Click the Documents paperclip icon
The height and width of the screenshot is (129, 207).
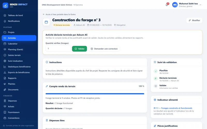point(5,90)
